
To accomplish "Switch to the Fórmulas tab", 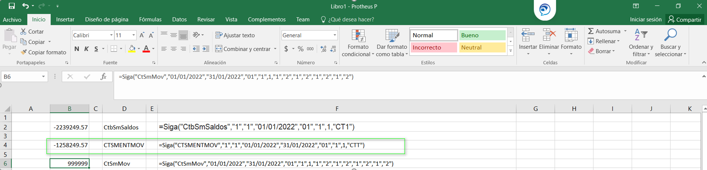I will (x=150, y=19).
